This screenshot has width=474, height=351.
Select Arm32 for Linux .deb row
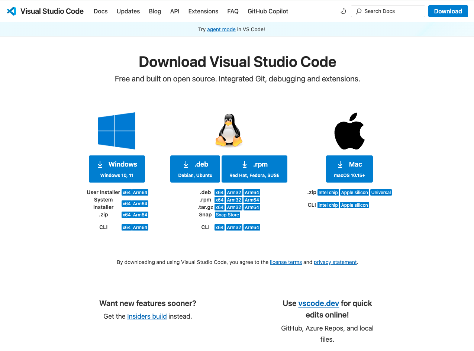(x=234, y=193)
